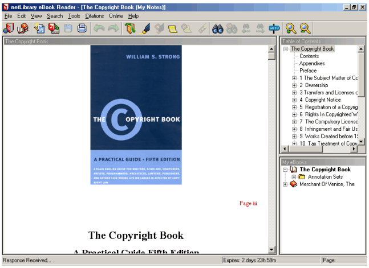Click the new annotation set icon
Viewport: 369px width, 268px height.
click(39, 28)
